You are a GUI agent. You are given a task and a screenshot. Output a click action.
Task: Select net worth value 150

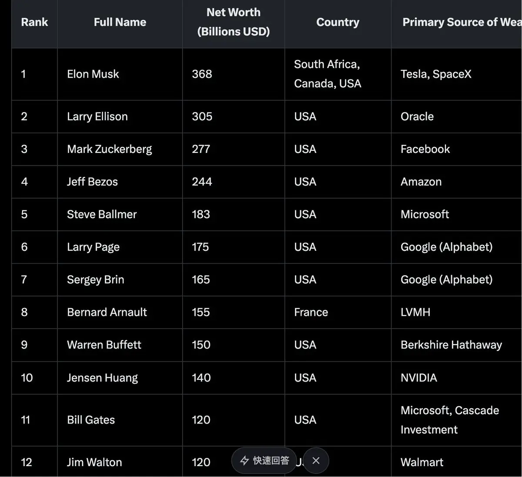tap(201, 345)
